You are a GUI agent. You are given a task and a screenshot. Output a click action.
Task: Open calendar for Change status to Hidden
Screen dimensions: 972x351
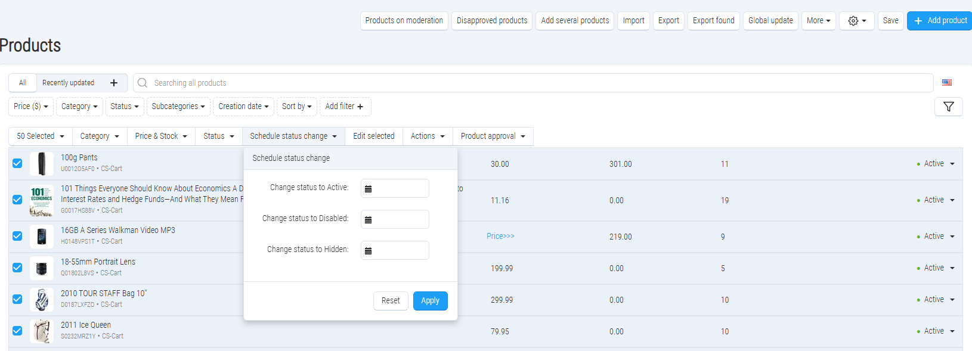(x=369, y=251)
